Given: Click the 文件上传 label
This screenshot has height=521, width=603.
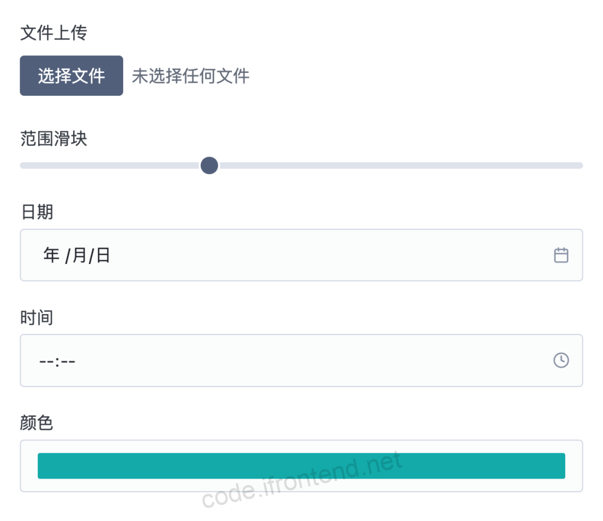Looking at the screenshot, I should [x=54, y=33].
